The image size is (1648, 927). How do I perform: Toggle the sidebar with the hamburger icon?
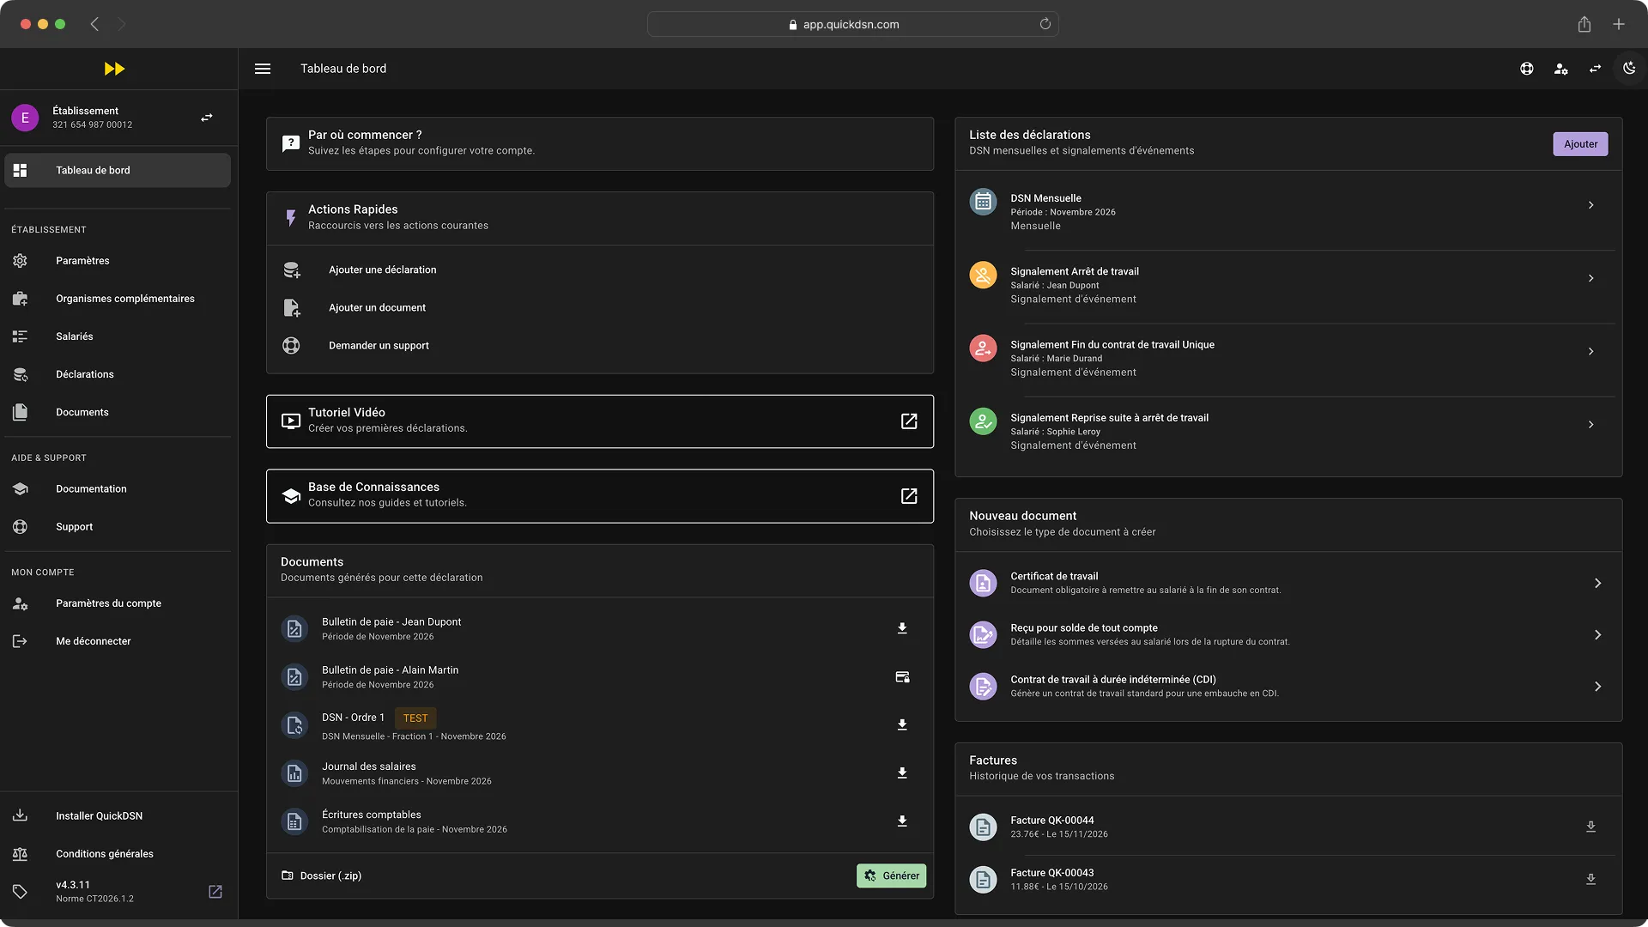[x=262, y=69]
